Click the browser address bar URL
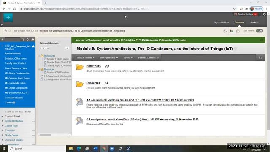The height and width of the screenshot is (152, 270). tap(85, 9)
